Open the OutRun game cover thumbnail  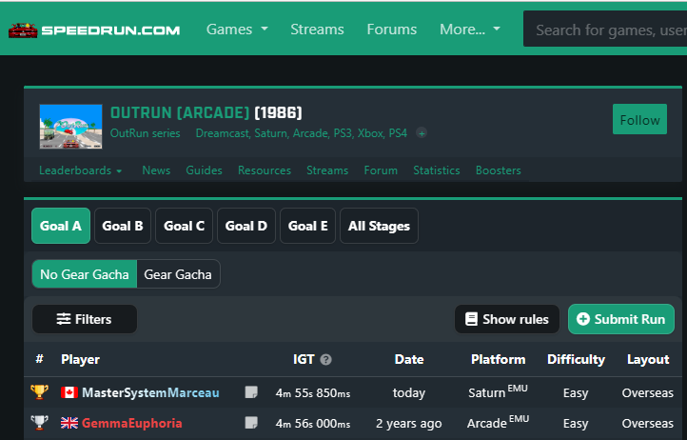pos(71,127)
